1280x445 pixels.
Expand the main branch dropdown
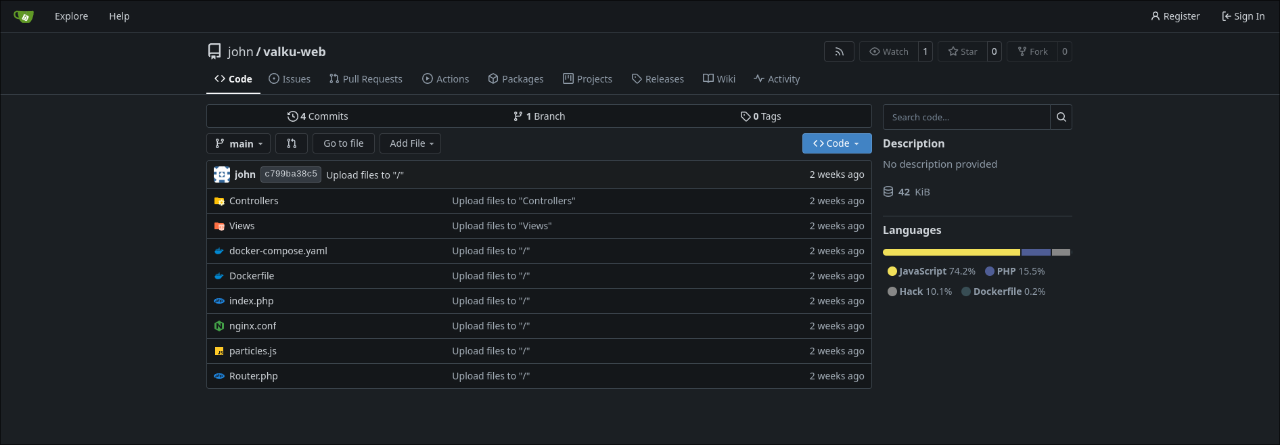click(x=238, y=143)
